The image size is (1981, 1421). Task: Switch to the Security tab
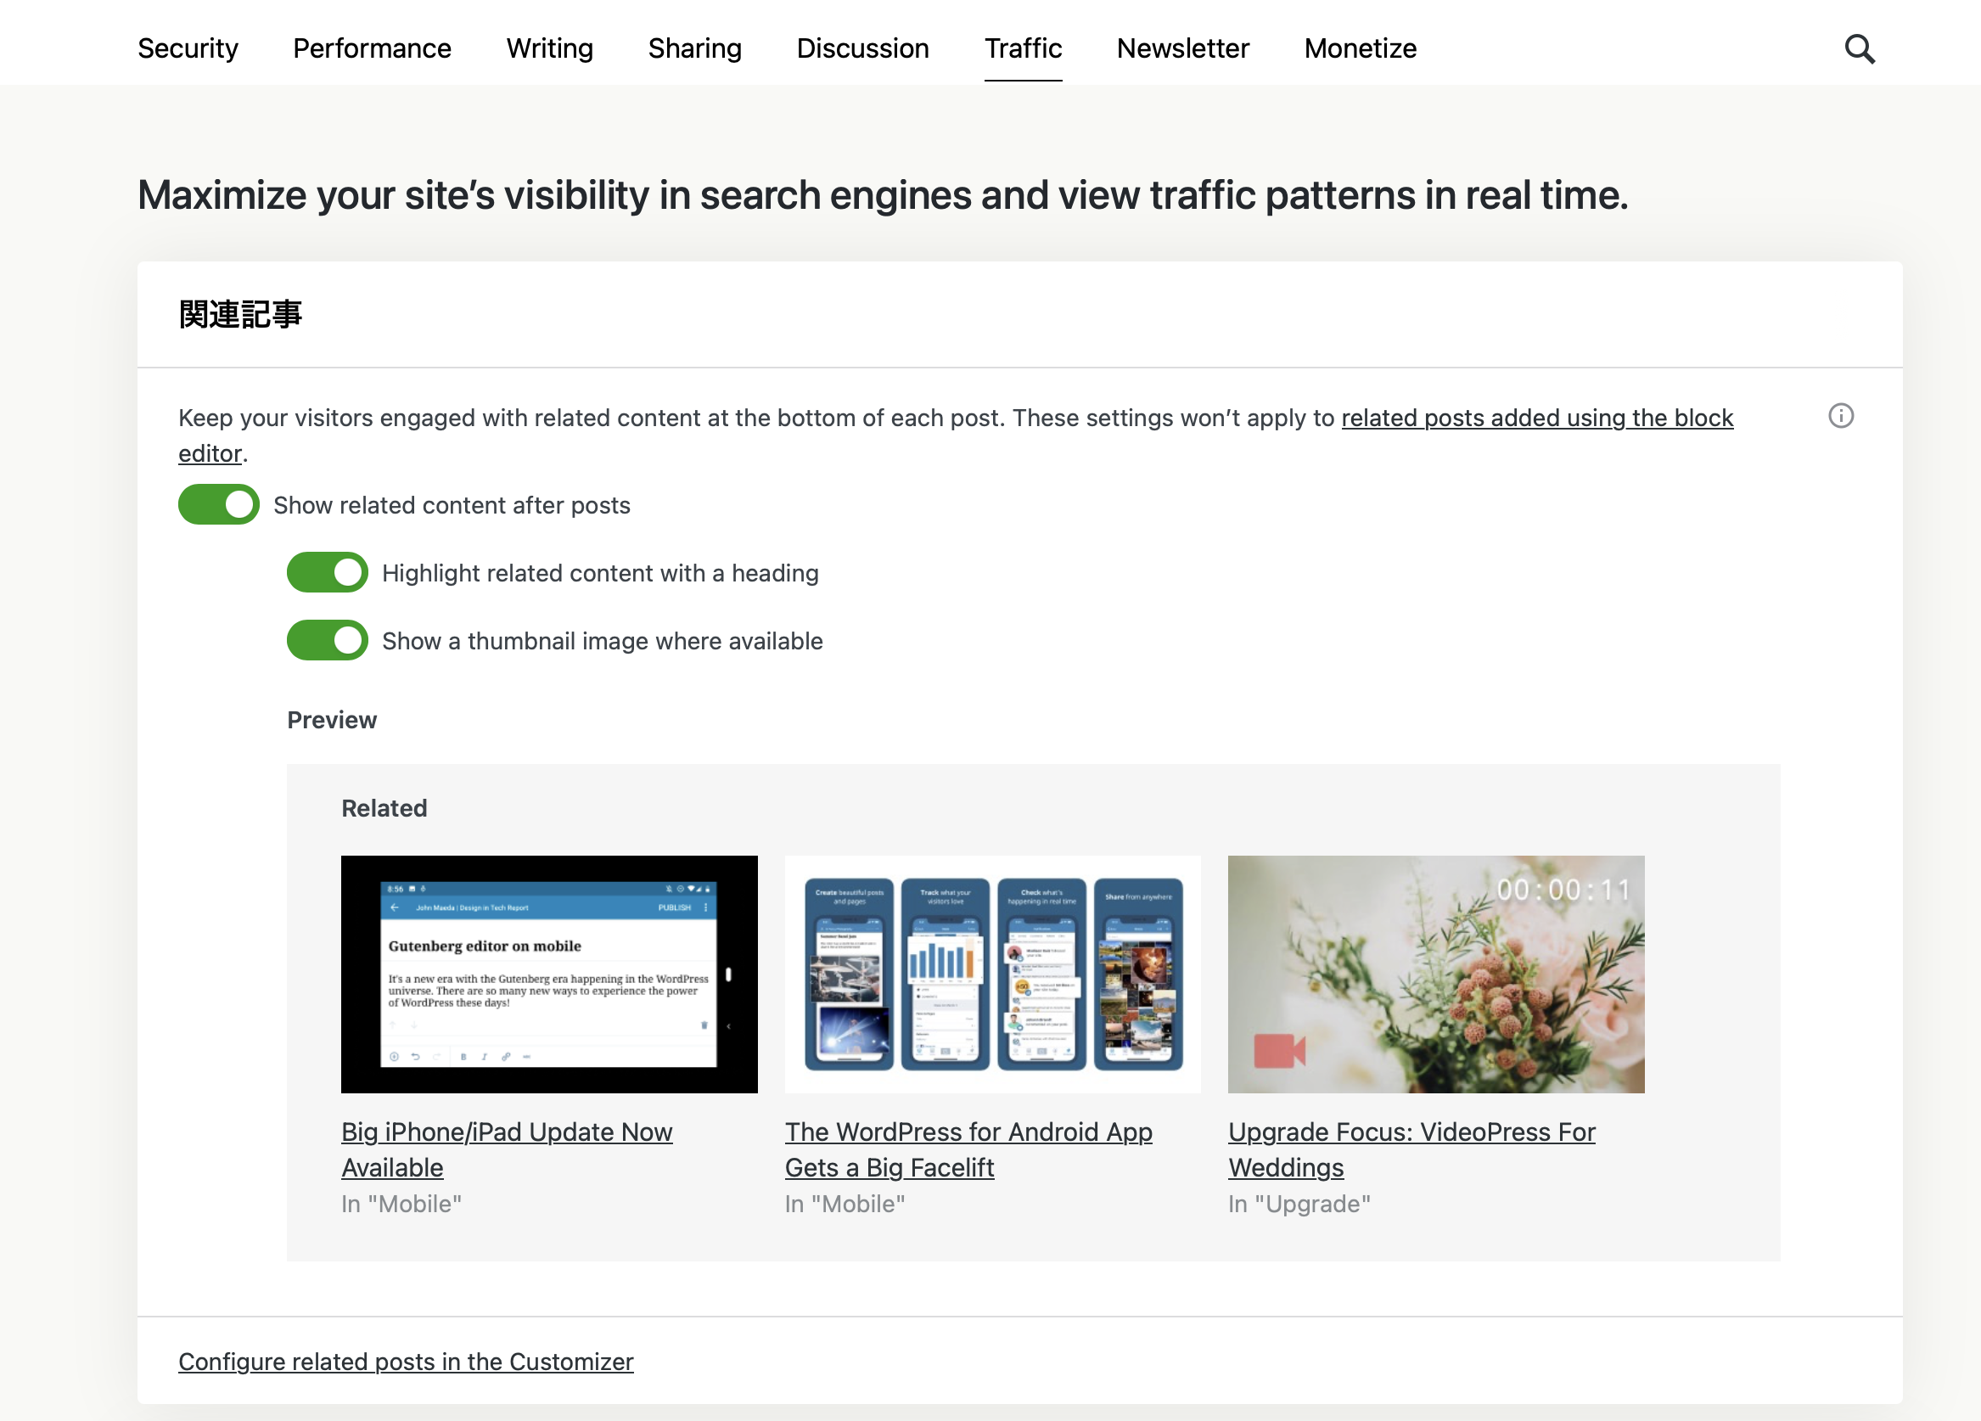point(188,49)
